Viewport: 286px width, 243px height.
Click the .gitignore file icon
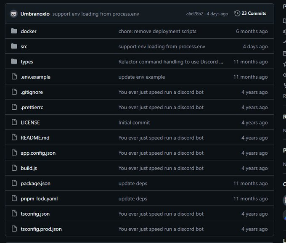coord(14,92)
